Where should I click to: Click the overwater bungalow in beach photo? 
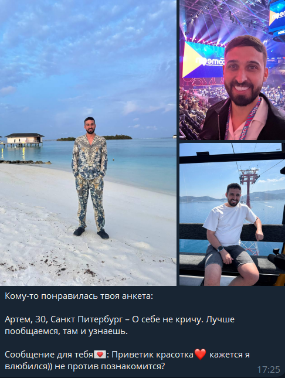[x=23, y=139]
